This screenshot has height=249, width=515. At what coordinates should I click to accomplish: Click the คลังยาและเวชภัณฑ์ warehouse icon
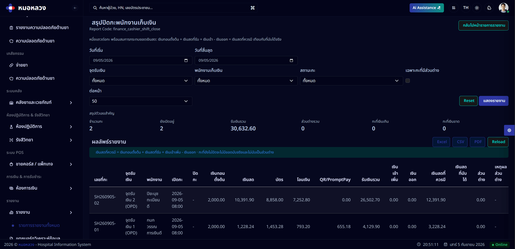11,103
